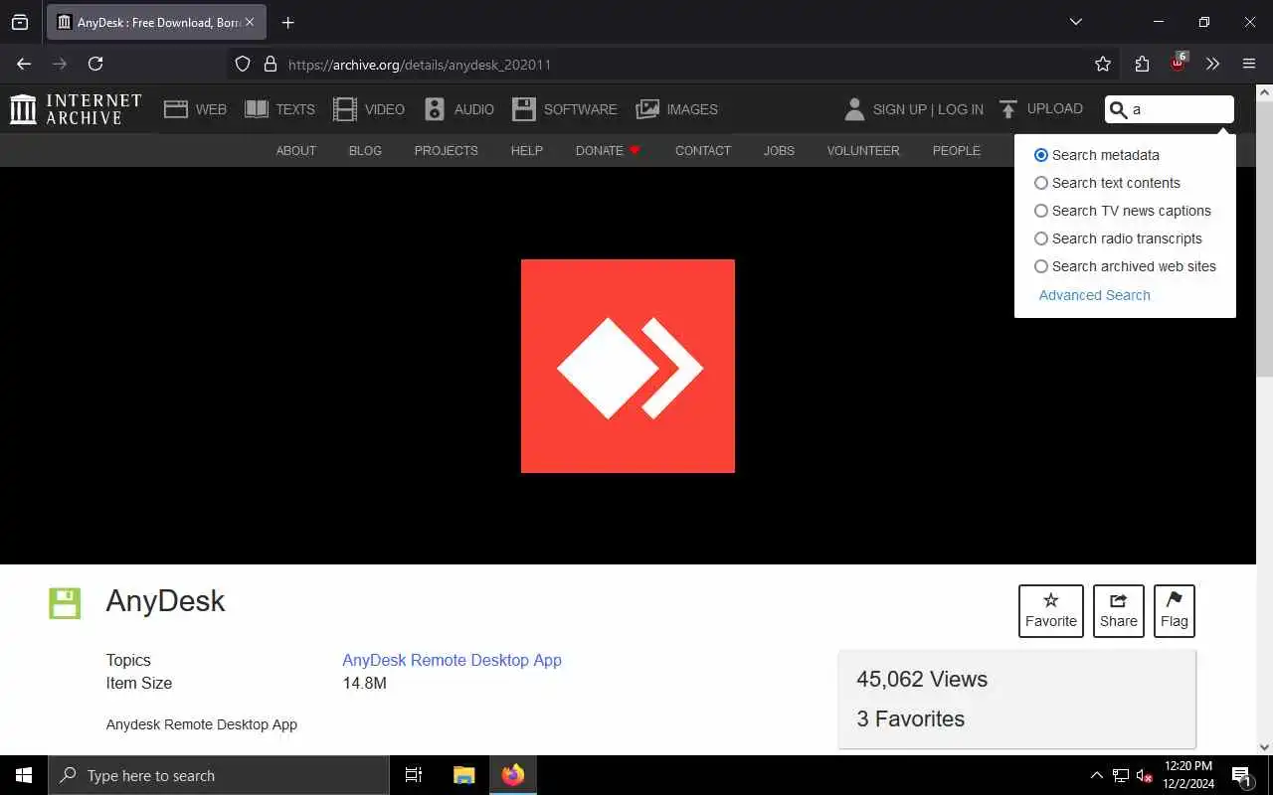Click the LOG IN link
This screenshot has width=1273, height=795.
[961, 109]
